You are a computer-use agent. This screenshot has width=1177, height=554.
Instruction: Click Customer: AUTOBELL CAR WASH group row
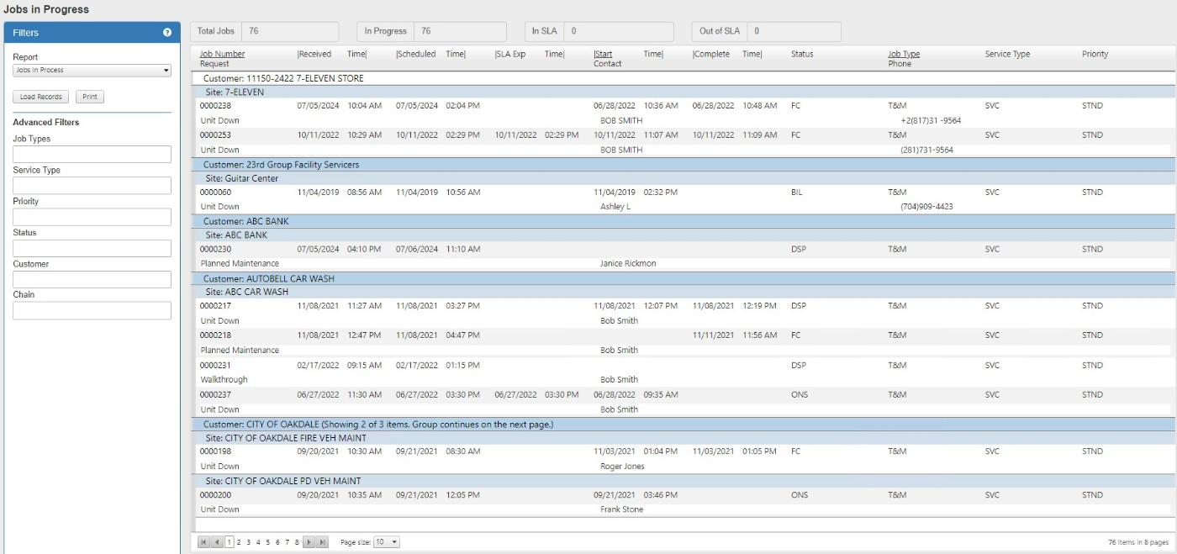coord(684,279)
